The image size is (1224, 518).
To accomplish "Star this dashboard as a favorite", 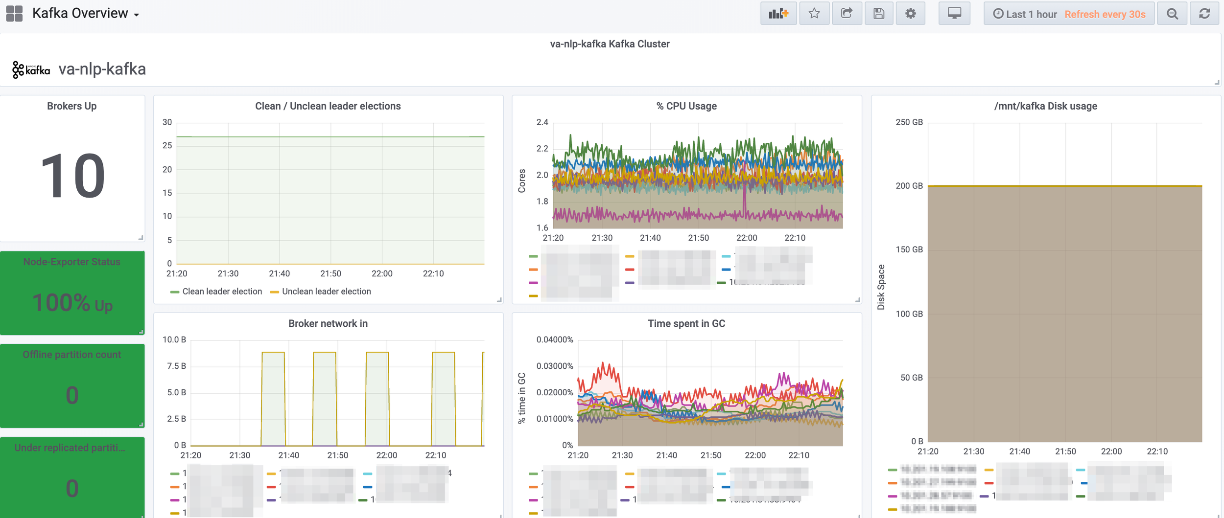I will click(814, 14).
